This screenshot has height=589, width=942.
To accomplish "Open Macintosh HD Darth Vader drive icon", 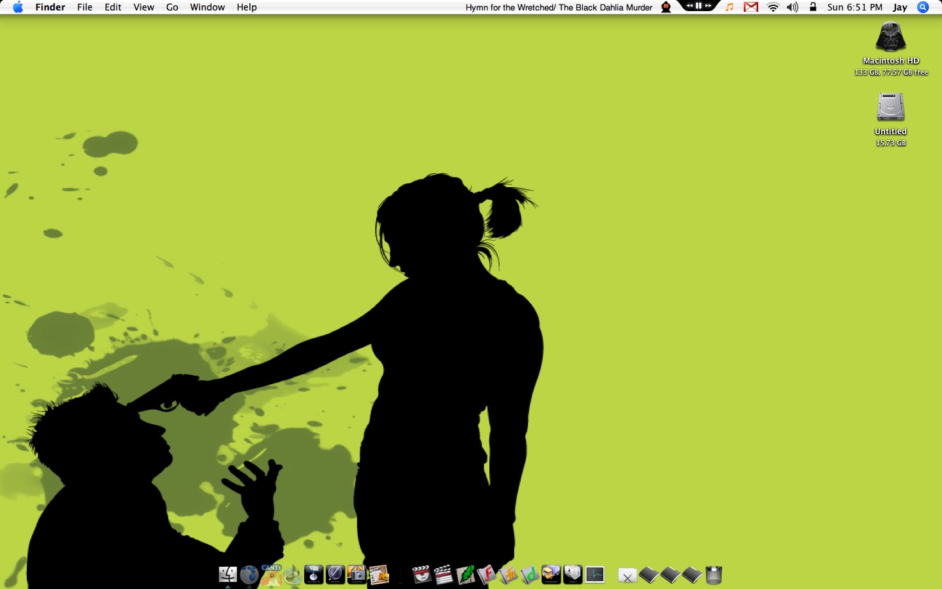I will (890, 37).
